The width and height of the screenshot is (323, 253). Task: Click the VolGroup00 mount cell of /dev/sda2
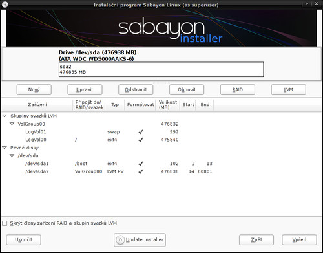click(89, 171)
